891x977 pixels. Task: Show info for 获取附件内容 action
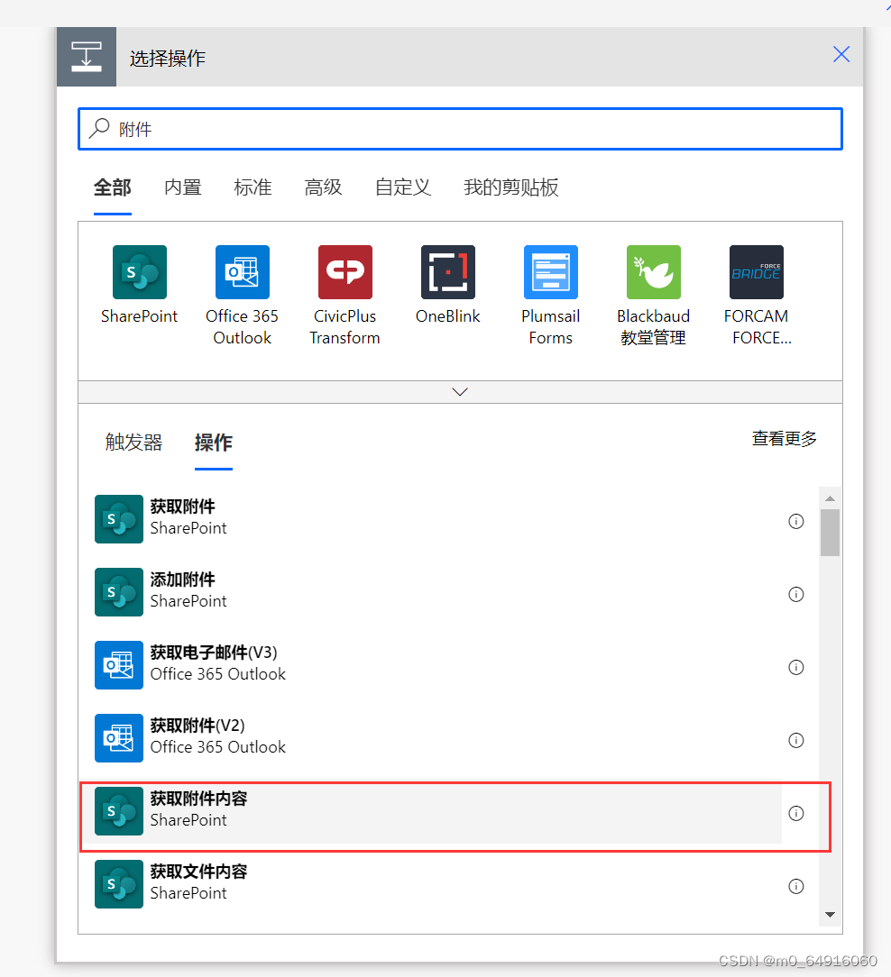(x=796, y=812)
